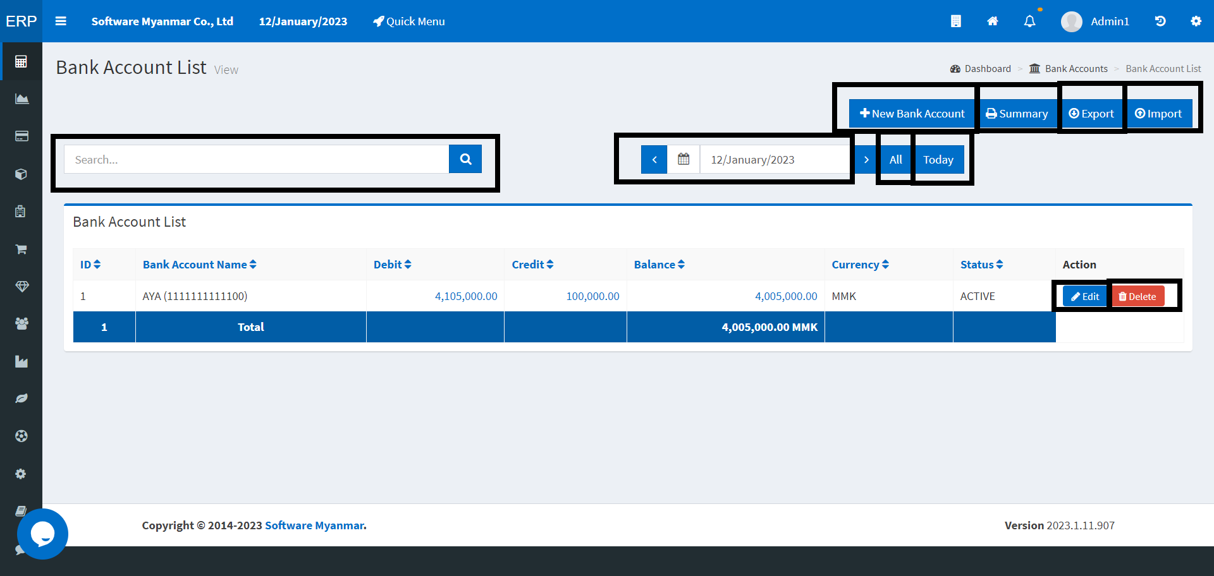Go to Bank Accounts breadcrumb

(x=1069, y=68)
